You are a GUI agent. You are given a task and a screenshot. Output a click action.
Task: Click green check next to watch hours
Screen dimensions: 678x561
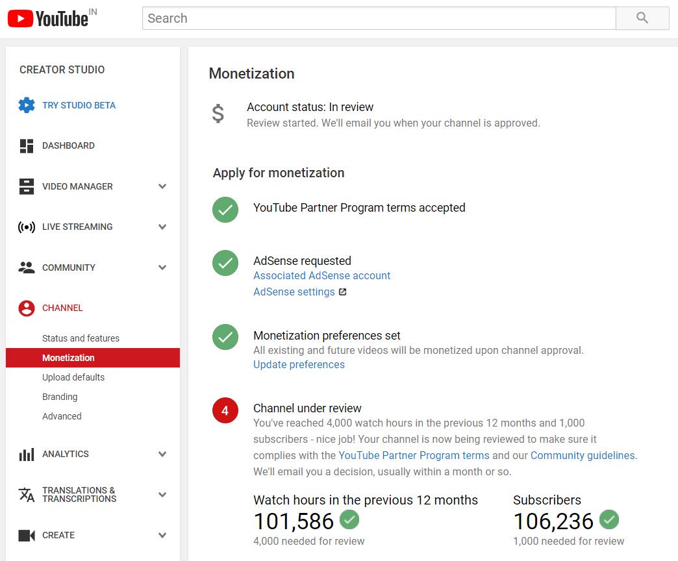pyautogui.click(x=349, y=519)
